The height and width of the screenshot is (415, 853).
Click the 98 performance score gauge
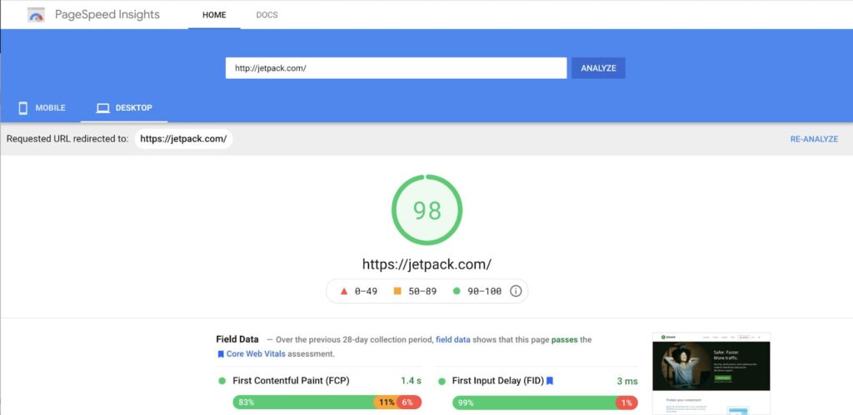click(426, 210)
